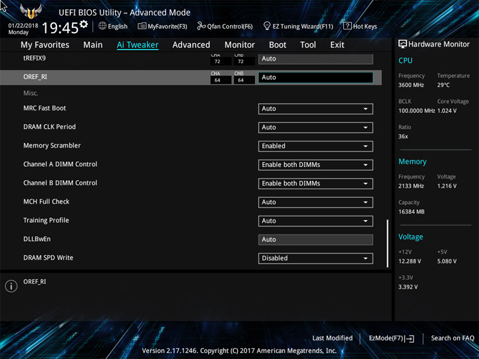Click the Training Profile label
Screen dimensions: 479x359
pyautogui.click(x=46, y=221)
